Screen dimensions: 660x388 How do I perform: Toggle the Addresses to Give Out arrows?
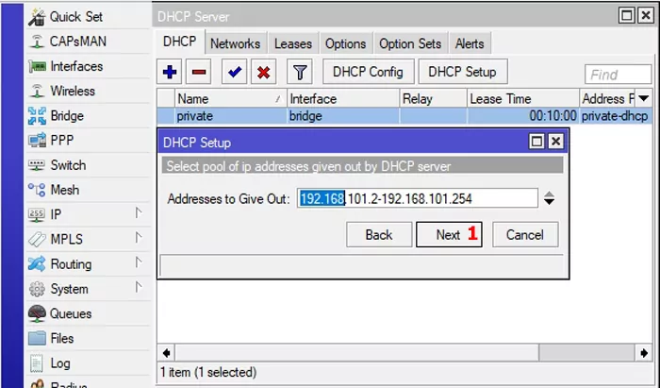point(550,198)
